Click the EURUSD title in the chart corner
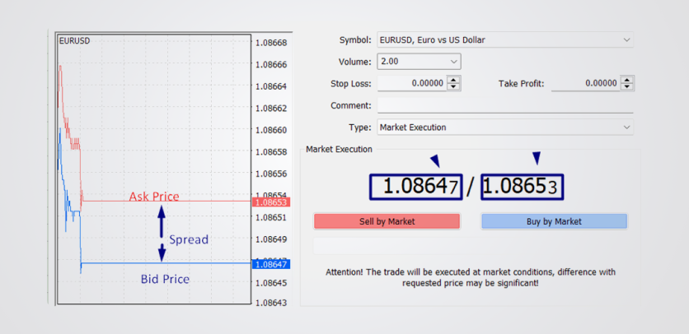Viewport: 689px width, 334px height. click(74, 40)
